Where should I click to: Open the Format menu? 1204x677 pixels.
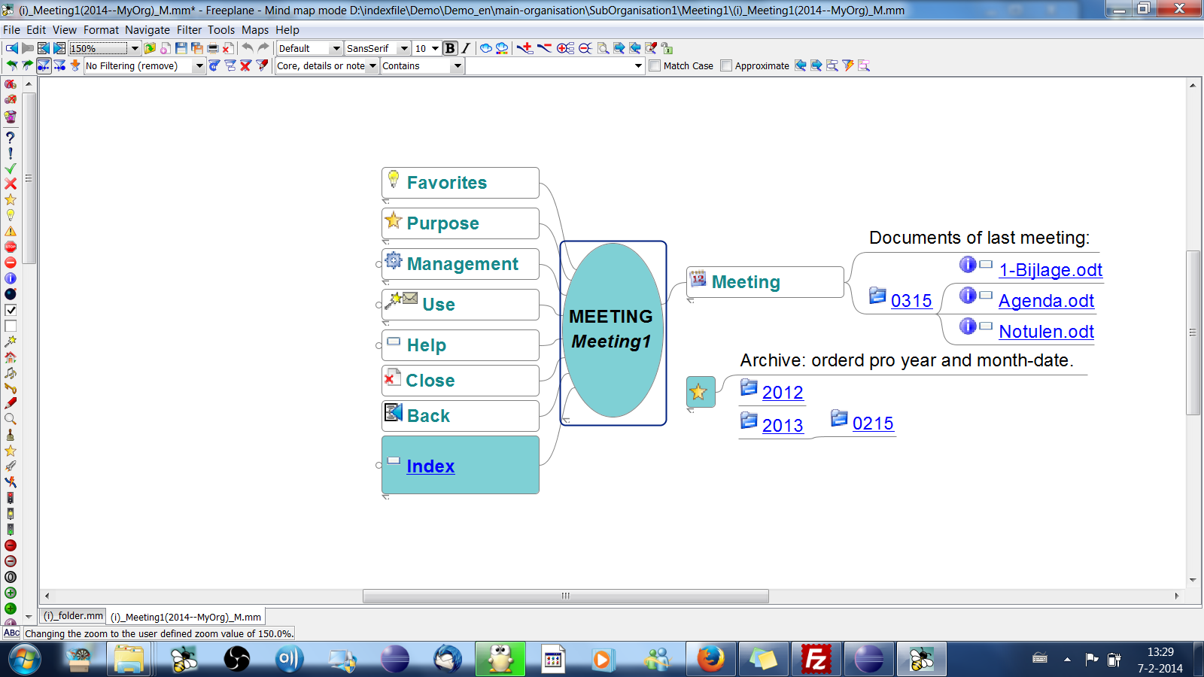pyautogui.click(x=101, y=30)
